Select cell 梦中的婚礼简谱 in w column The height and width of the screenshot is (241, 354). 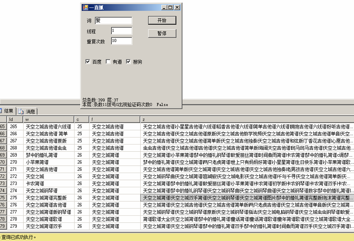pyautogui.click(x=48, y=155)
